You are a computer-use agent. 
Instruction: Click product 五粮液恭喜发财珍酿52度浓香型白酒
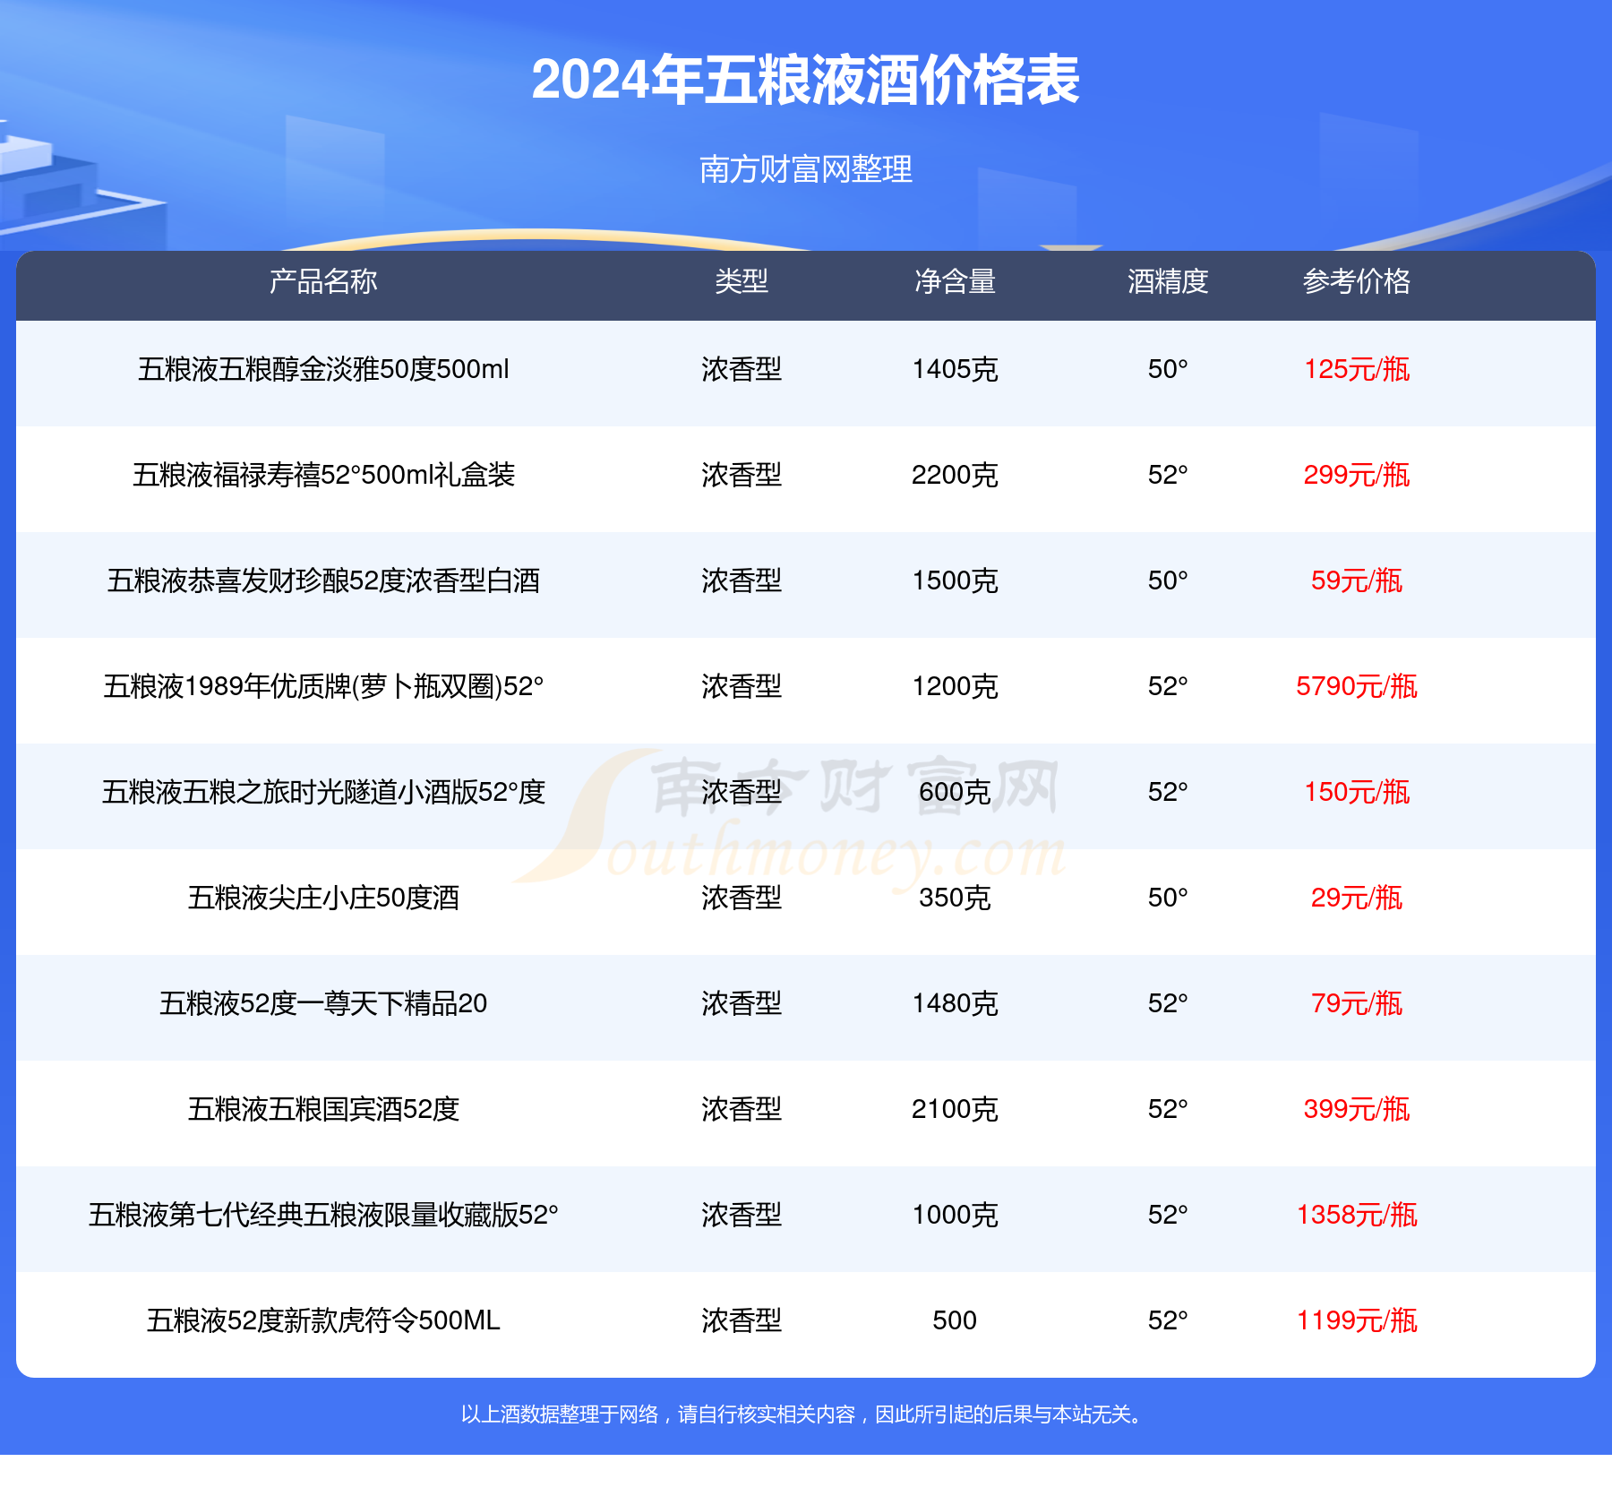coord(323,580)
